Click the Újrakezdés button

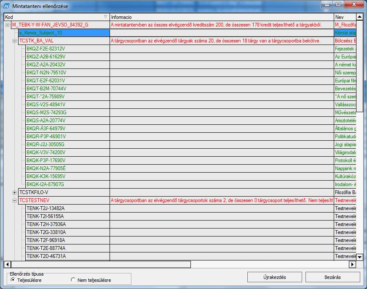(x=275, y=277)
